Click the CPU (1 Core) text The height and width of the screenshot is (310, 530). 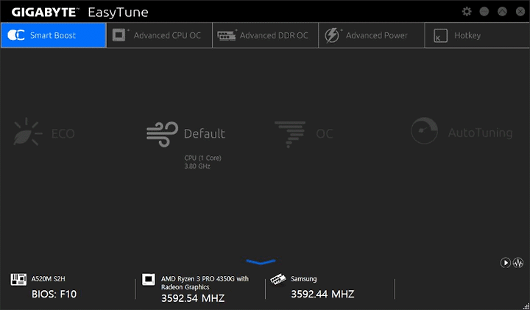[x=203, y=158]
